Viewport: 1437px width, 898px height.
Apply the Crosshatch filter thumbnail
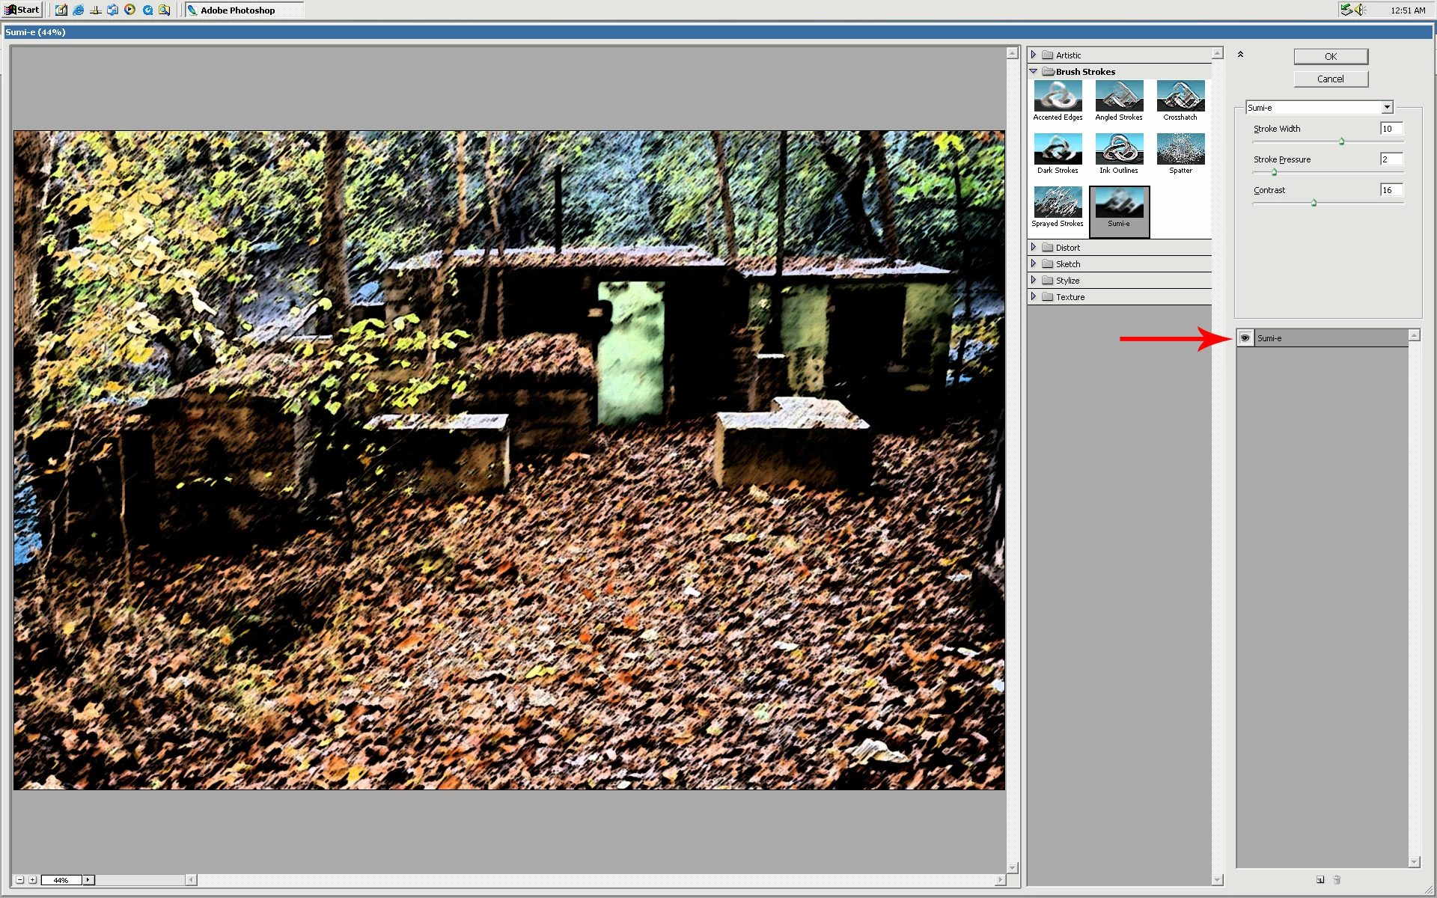coord(1180,96)
